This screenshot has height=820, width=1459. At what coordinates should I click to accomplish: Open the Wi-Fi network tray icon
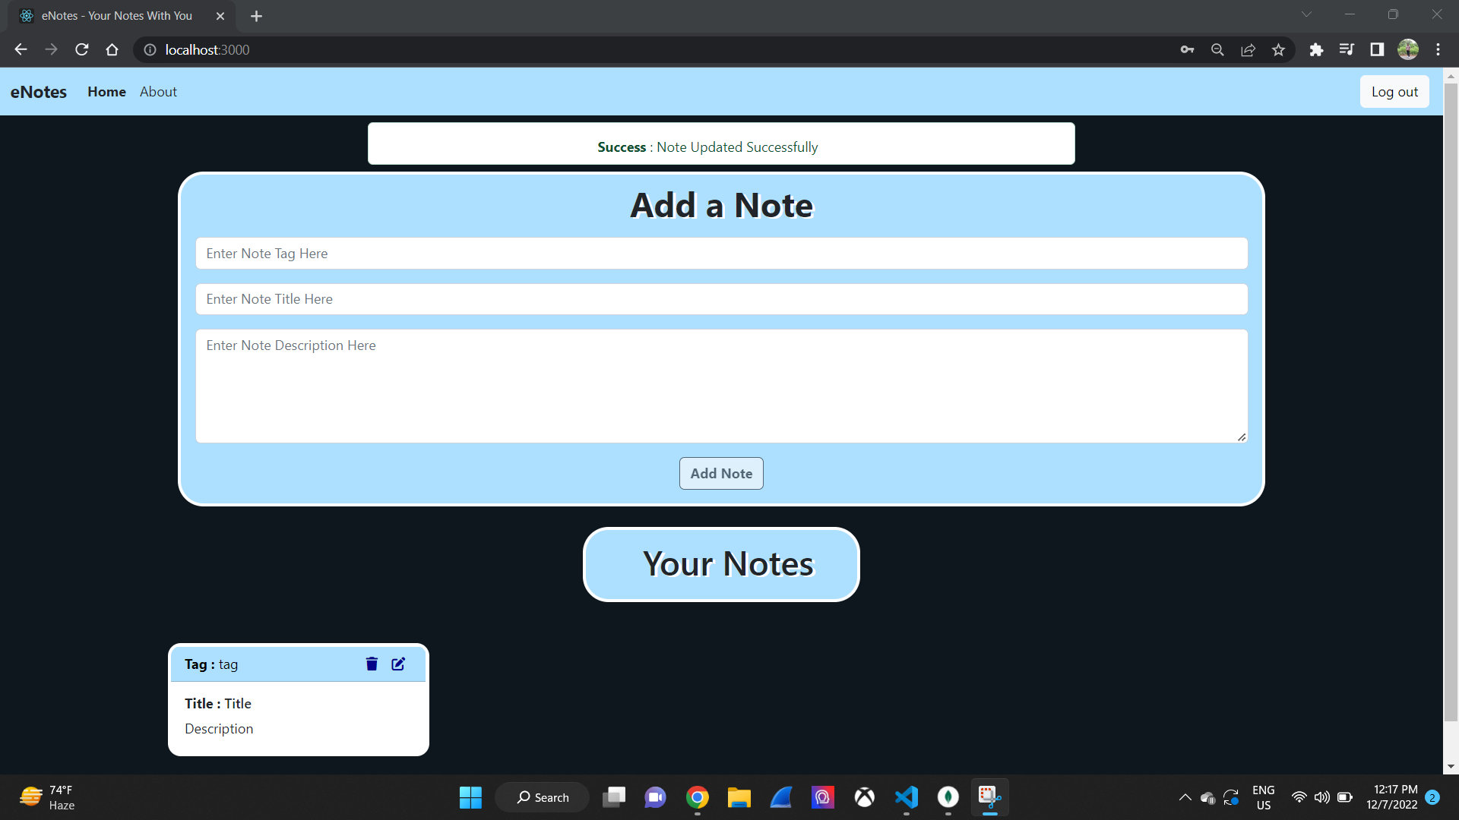pyautogui.click(x=1299, y=797)
